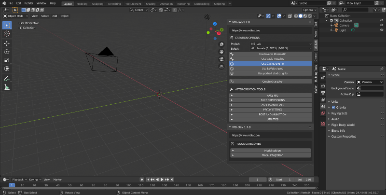Viewport: 386px width, 195px height.
Task: Expand the FACE EXPRESSIONS section
Action: point(272,100)
